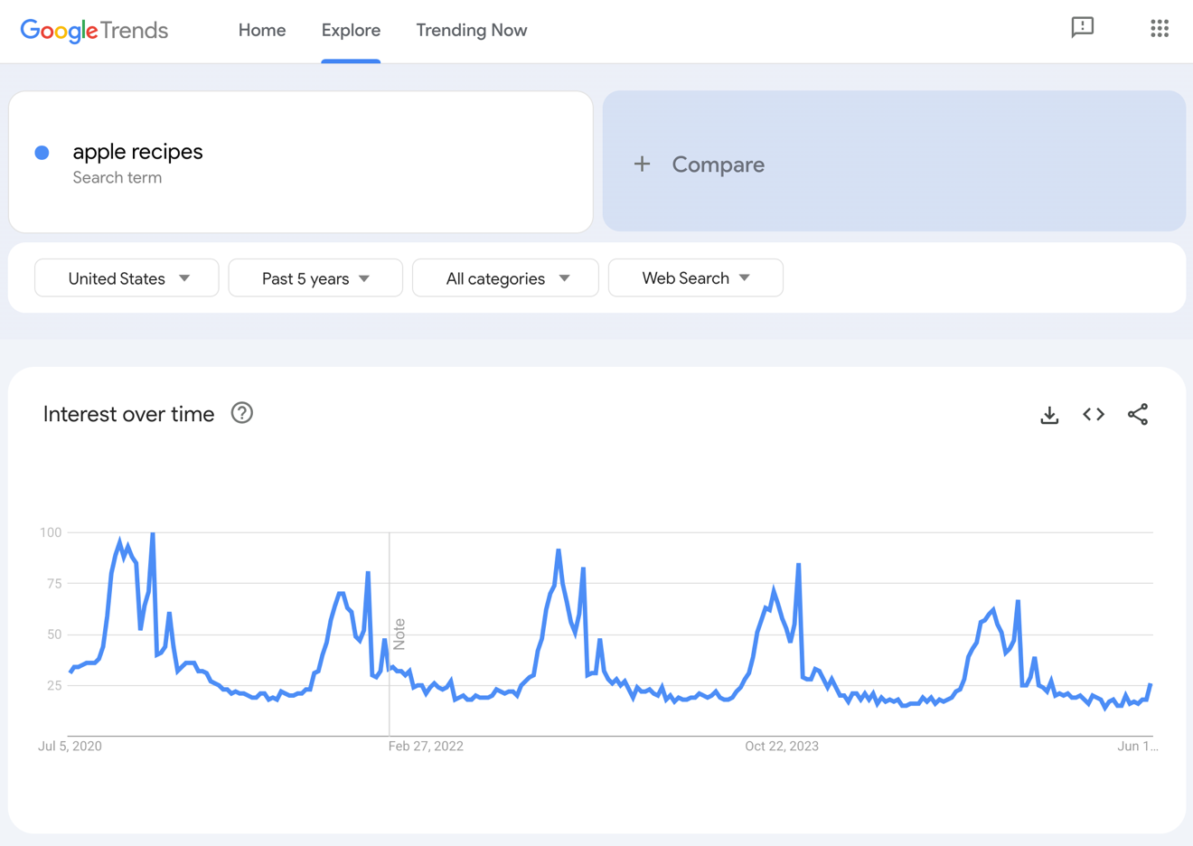Go to Trending Now tab

coord(471,30)
